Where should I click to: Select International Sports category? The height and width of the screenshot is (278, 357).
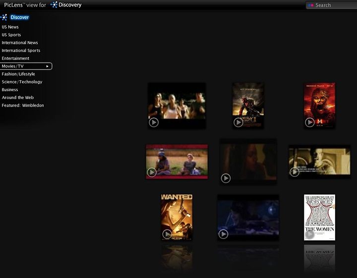tap(21, 51)
